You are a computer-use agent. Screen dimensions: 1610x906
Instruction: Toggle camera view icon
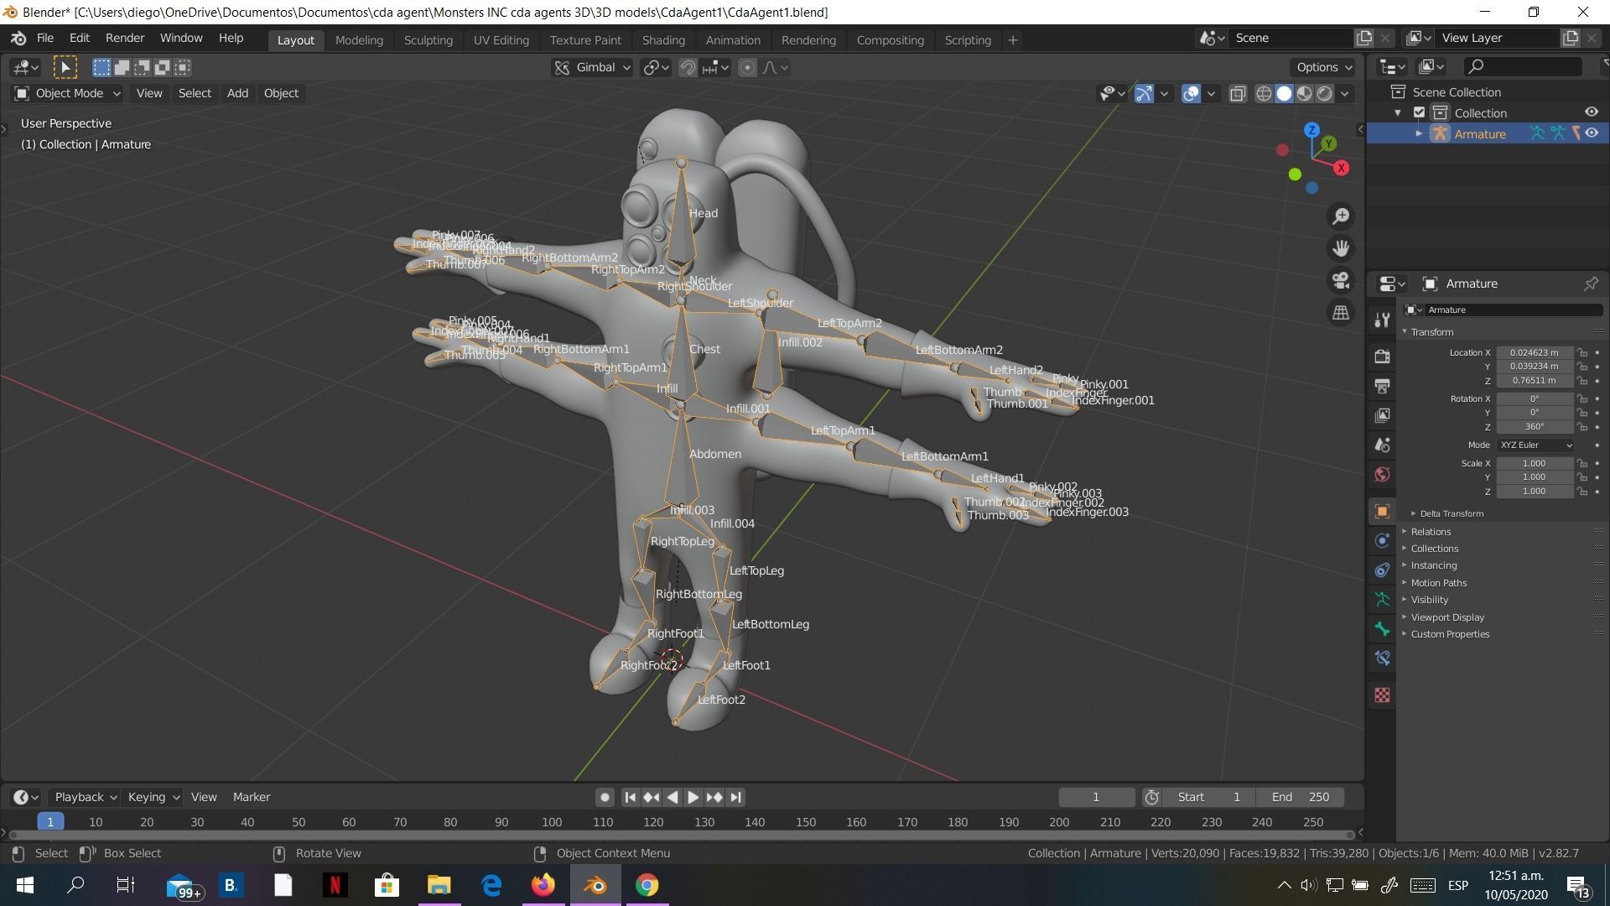(x=1341, y=280)
